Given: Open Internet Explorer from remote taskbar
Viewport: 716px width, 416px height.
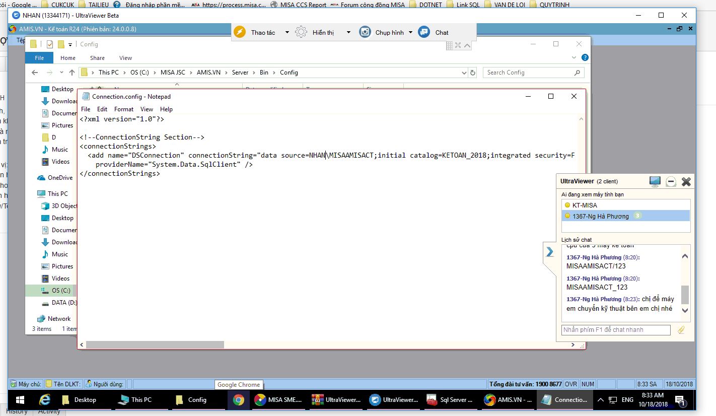Looking at the screenshot, I should pos(45,400).
